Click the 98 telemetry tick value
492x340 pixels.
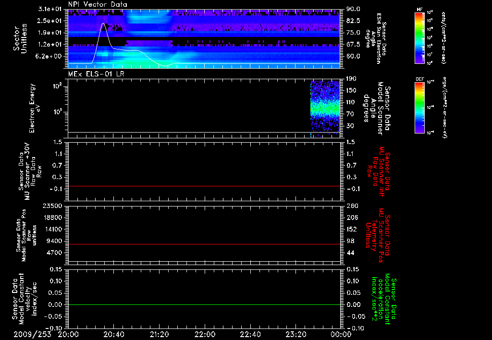click(350, 241)
